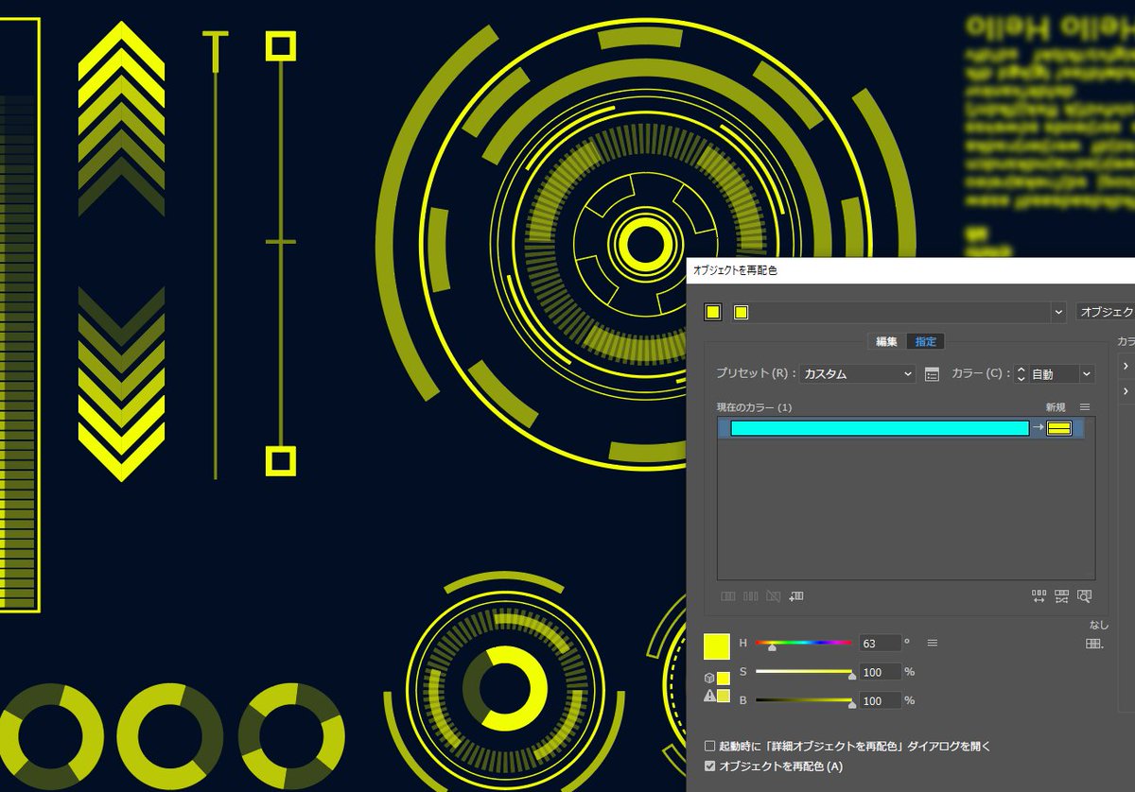Click the randomly change saturation and brightness icon
Image resolution: width=1135 pixels, height=792 pixels.
tap(1061, 596)
